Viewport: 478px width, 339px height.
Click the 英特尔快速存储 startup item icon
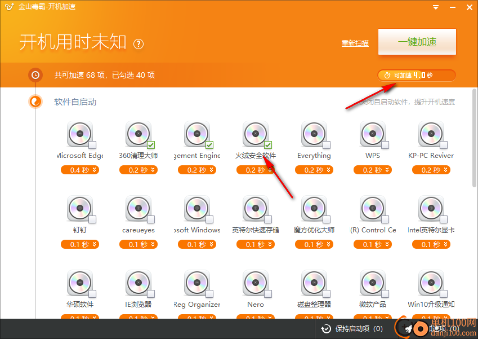pos(256,208)
